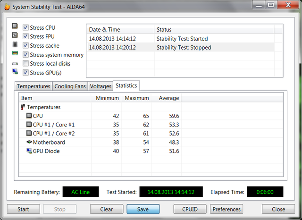Select the CPU #1 / Core #1 row
The width and height of the screenshot is (302, 220).
click(x=54, y=125)
